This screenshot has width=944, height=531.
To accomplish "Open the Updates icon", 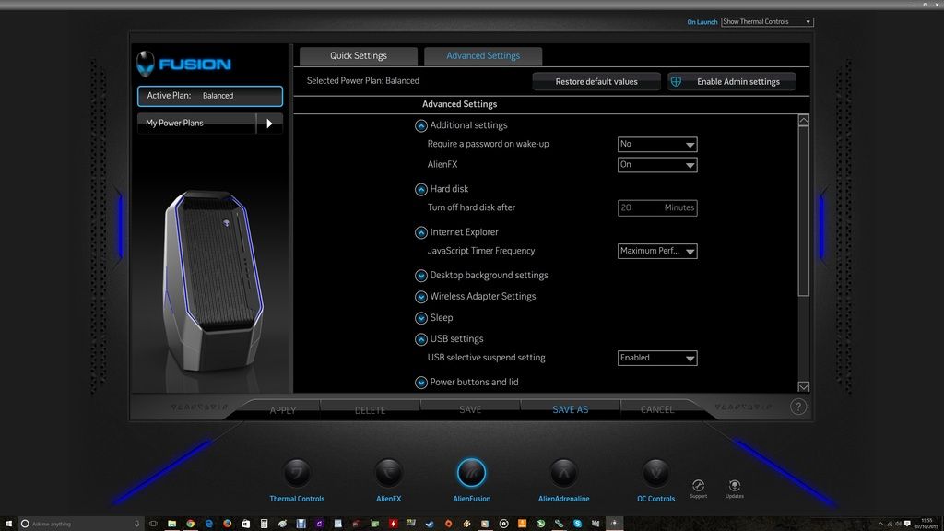I will pyautogui.click(x=735, y=485).
